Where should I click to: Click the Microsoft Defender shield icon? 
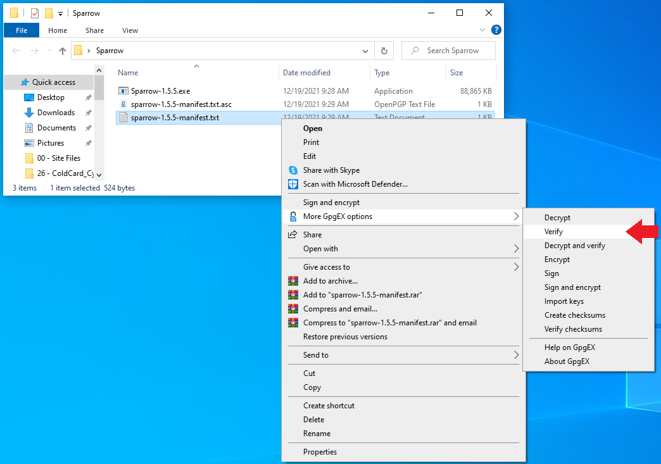point(293,184)
